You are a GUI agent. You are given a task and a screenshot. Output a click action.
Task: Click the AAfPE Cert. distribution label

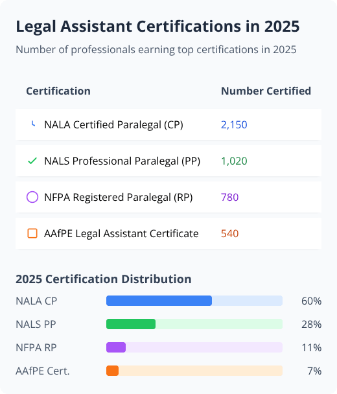43,371
